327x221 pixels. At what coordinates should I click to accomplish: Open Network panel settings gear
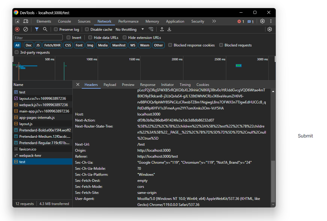point(270,30)
